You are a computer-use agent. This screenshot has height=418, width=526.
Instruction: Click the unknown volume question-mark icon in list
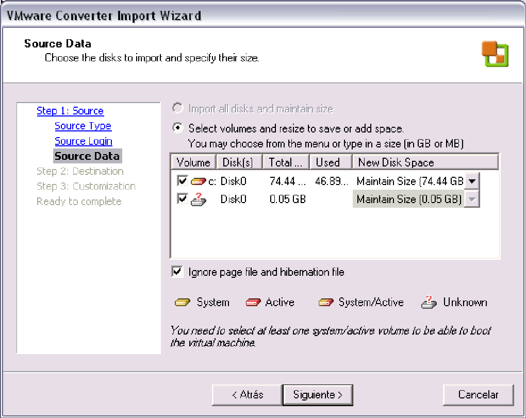tap(198, 199)
